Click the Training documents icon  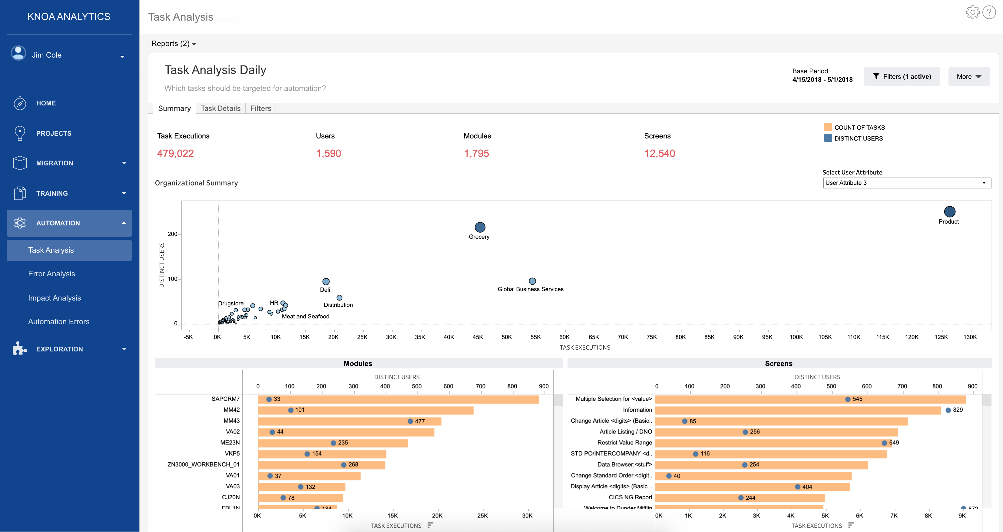tap(20, 193)
